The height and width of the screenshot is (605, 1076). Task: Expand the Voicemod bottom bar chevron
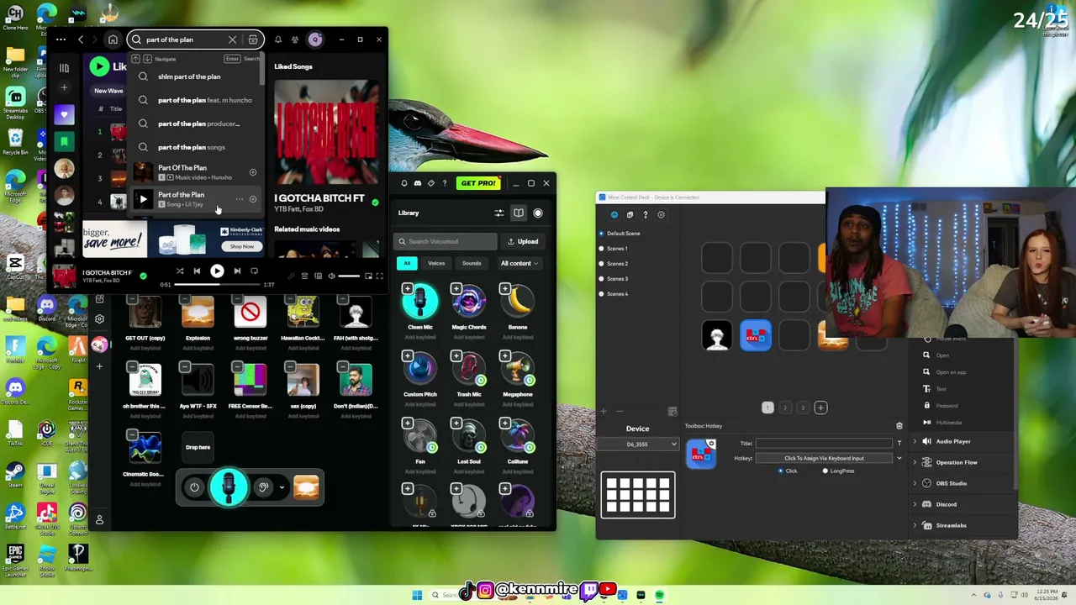(282, 487)
